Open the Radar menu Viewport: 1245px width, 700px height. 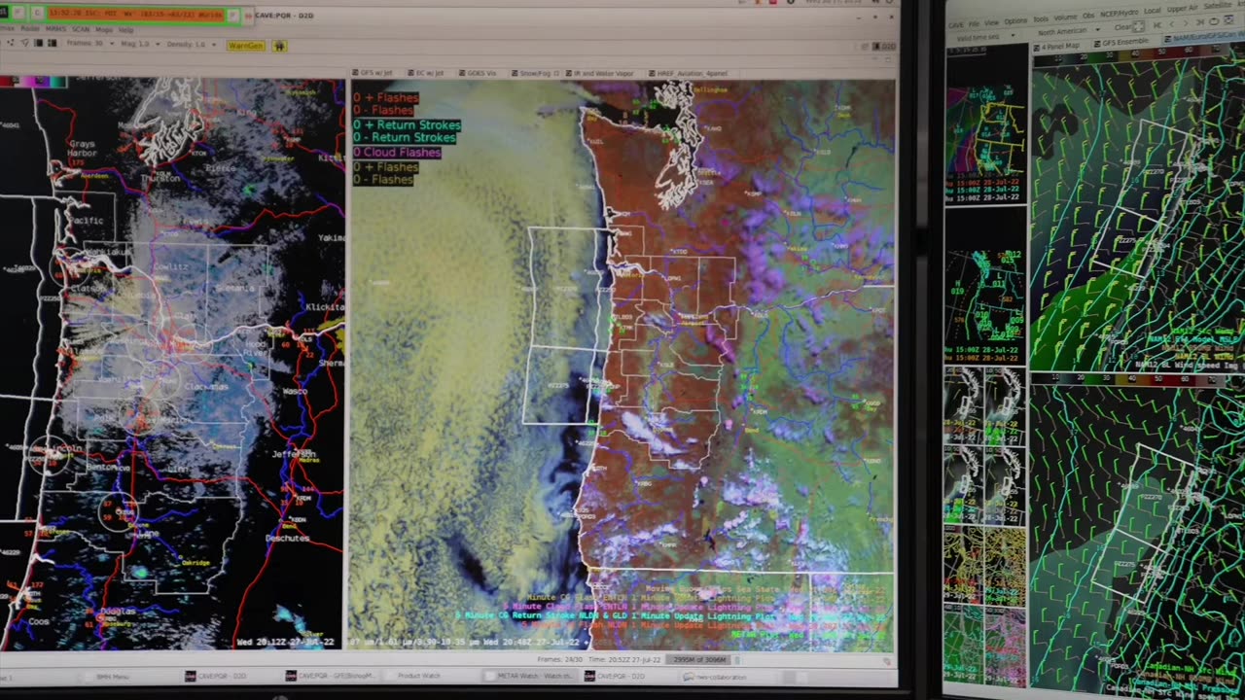coord(30,29)
